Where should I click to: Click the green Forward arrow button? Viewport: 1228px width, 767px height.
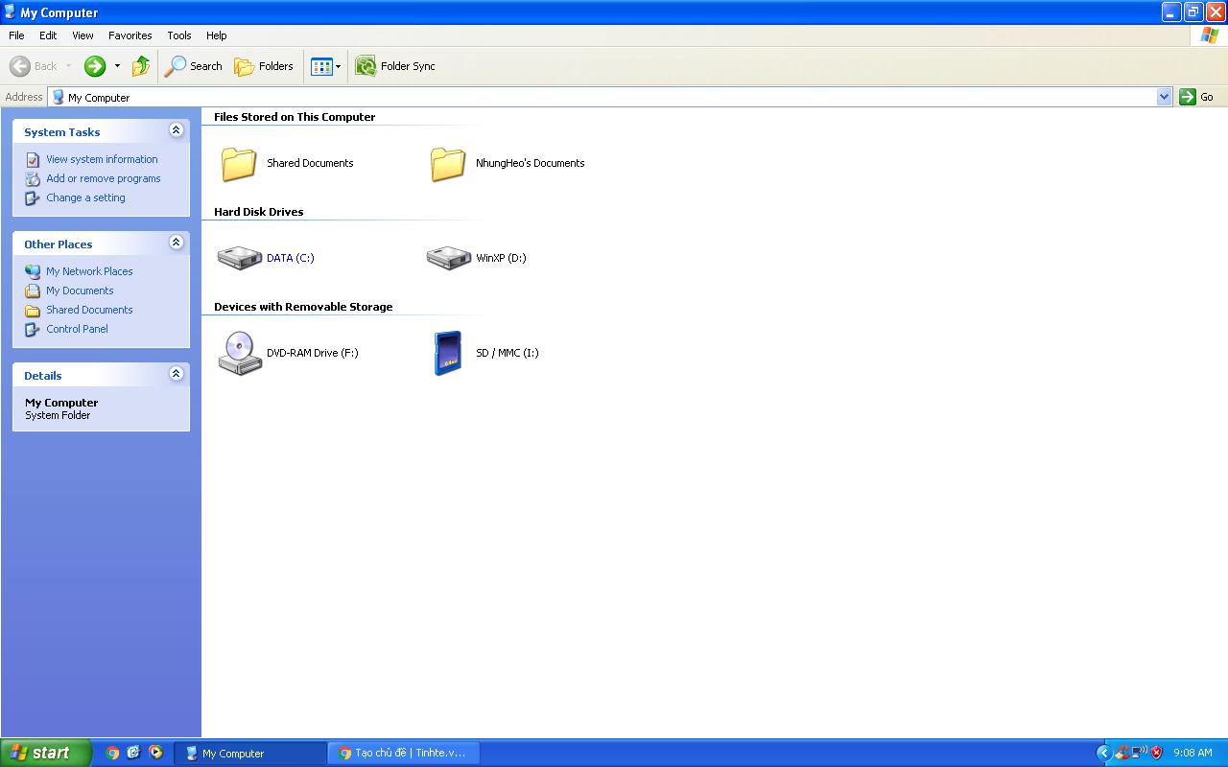[x=94, y=66]
